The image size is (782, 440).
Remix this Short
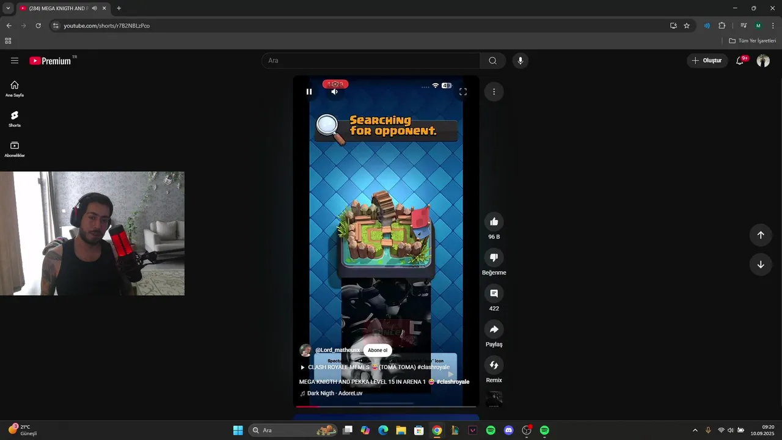point(494,365)
